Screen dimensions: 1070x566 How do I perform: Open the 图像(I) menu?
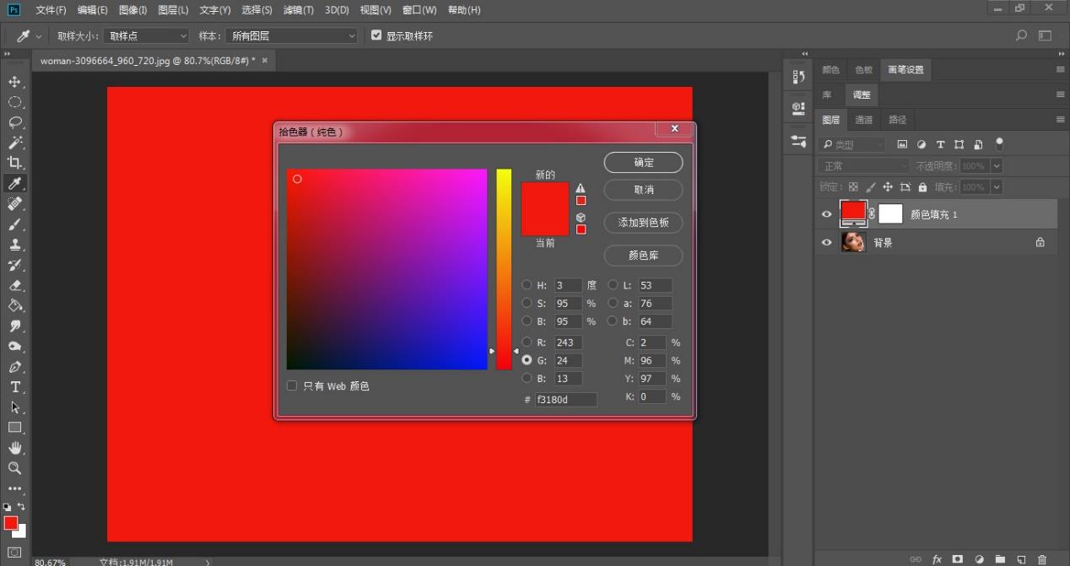(x=132, y=10)
